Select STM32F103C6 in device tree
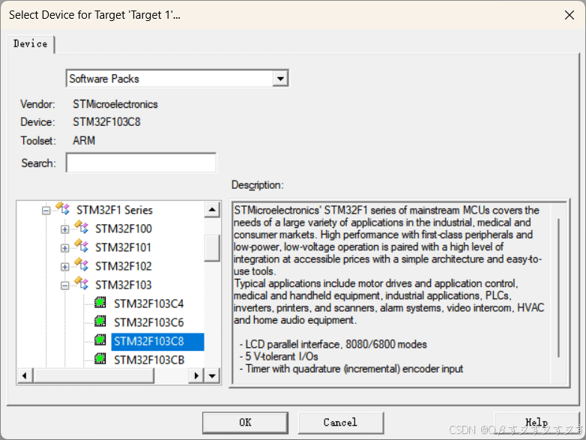This screenshot has width=586, height=440. pyautogui.click(x=148, y=322)
